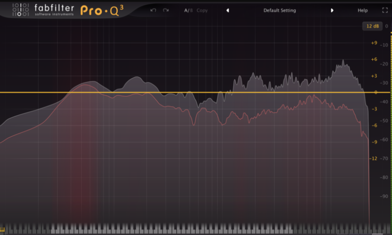Open the Default Setting preset menu
Viewport: 392px width, 235px height.
pyautogui.click(x=279, y=11)
